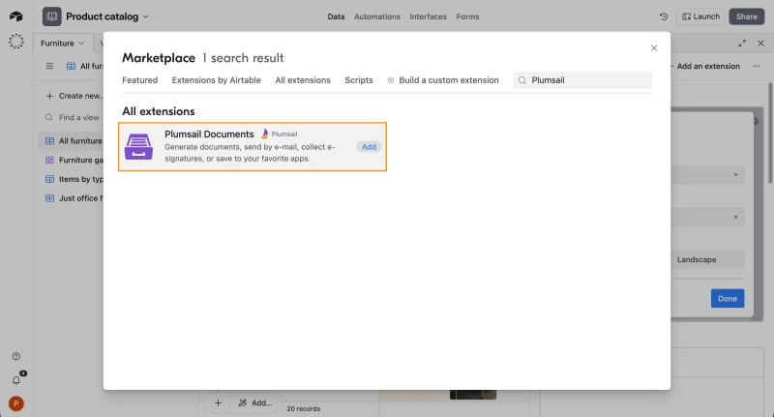Open the help question mark icon
This screenshot has width=774, height=417.
[x=16, y=356]
